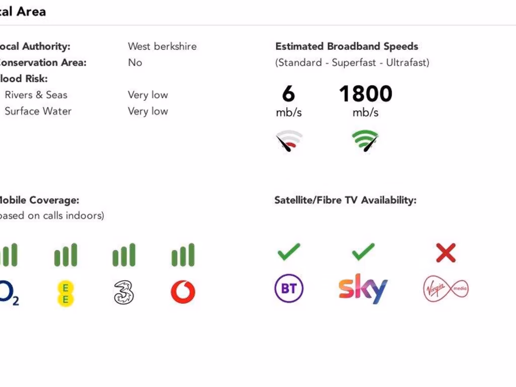Click the O2 network logo
Image resolution: width=516 pixels, height=387 pixels.
tap(9, 293)
